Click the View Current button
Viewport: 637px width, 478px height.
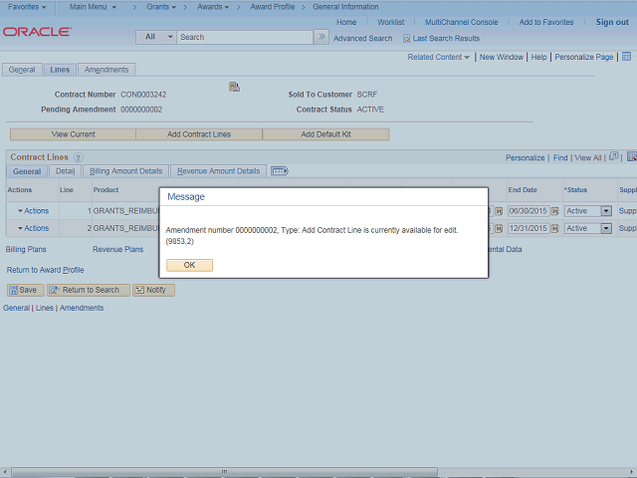73,134
